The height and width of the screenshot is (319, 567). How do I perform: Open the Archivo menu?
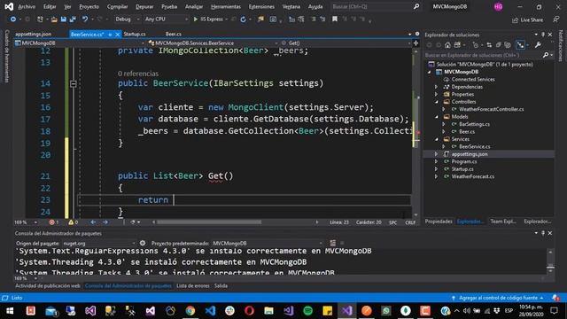27,6
